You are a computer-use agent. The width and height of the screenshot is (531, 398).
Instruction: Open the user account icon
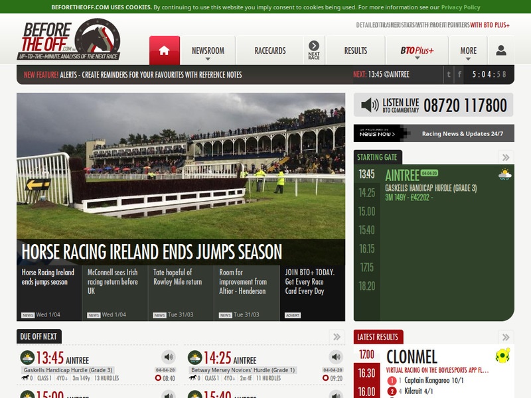(x=501, y=50)
